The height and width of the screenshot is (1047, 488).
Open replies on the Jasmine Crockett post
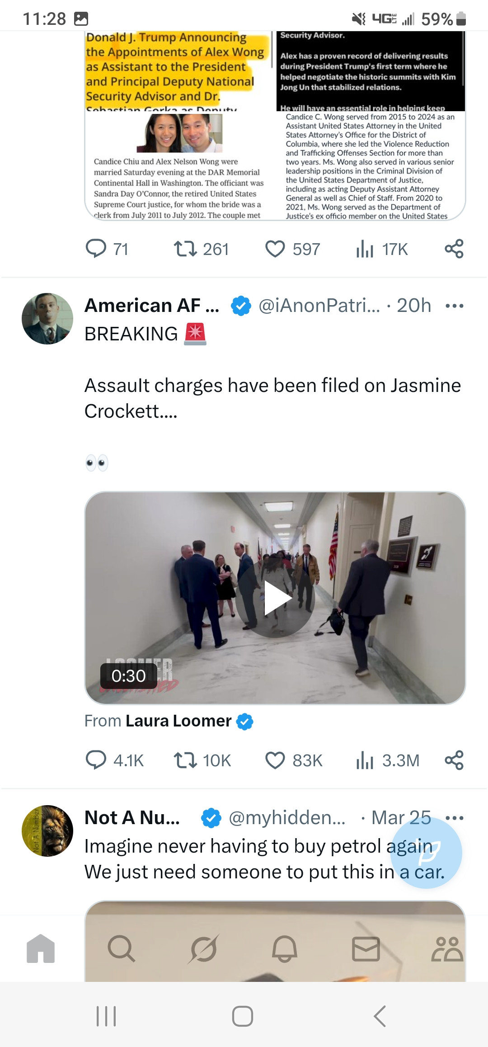(x=96, y=760)
